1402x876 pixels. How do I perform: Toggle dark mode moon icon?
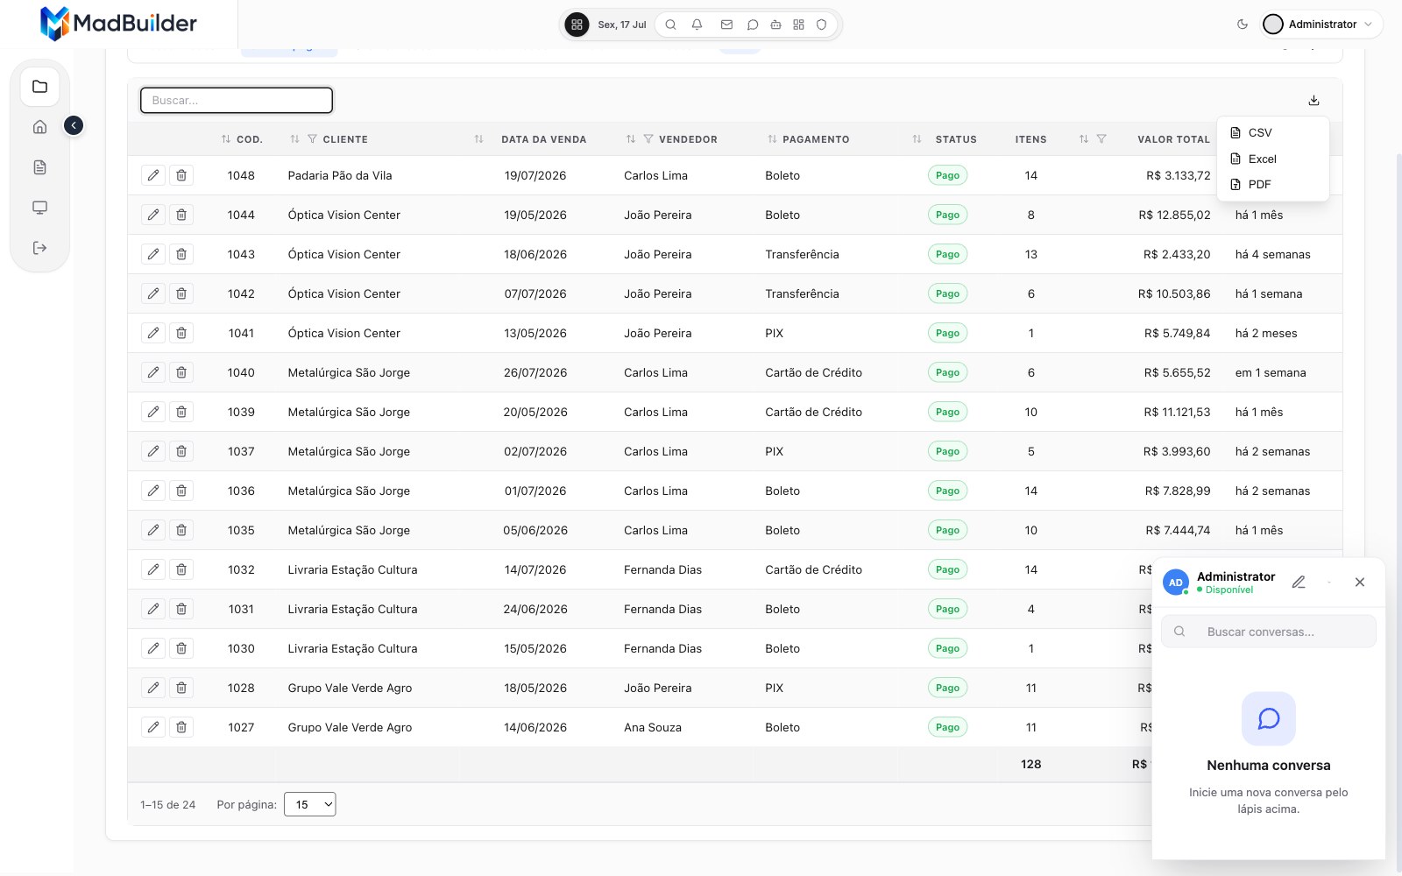point(1242,25)
